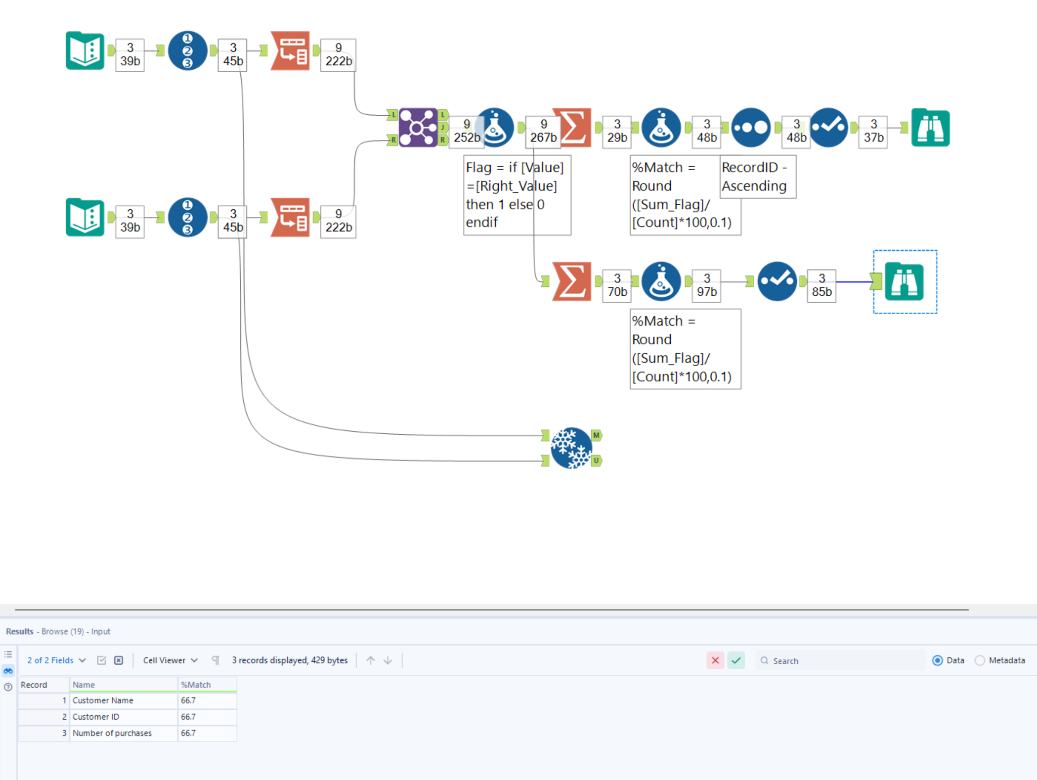Select the Join Multiple tool node
This screenshot has height=780, width=1037.
point(418,128)
